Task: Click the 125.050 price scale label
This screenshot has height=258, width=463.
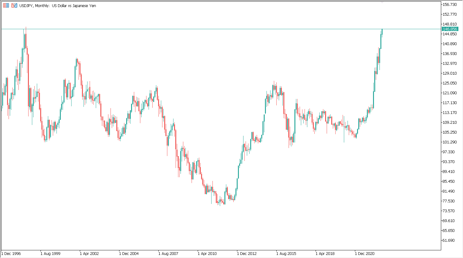Action: tap(450, 83)
